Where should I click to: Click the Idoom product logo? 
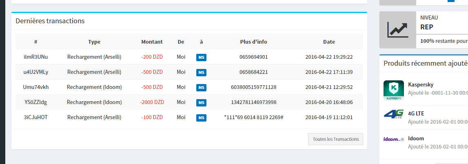(394, 139)
